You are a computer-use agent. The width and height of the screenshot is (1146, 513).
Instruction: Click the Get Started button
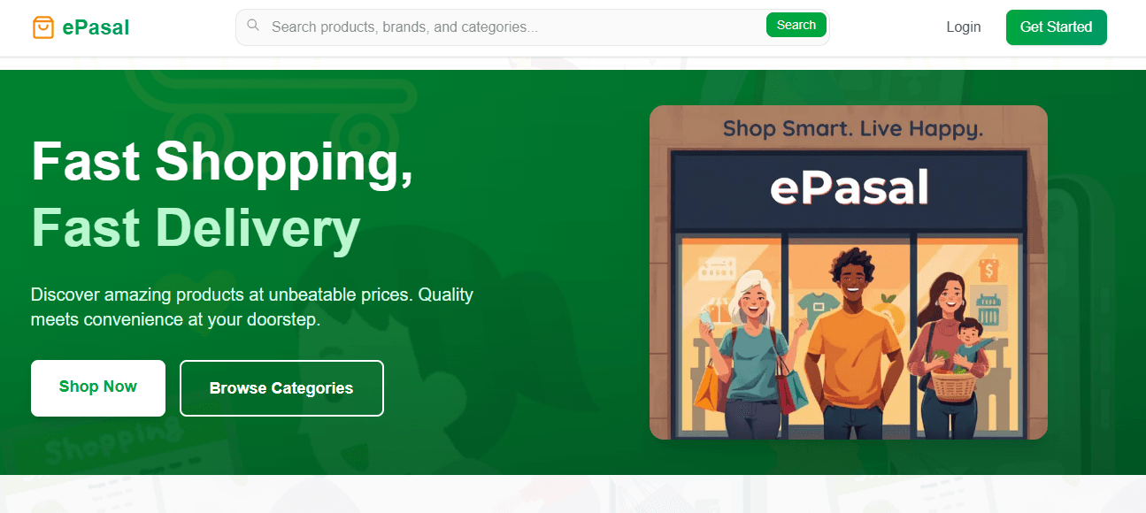[1056, 27]
